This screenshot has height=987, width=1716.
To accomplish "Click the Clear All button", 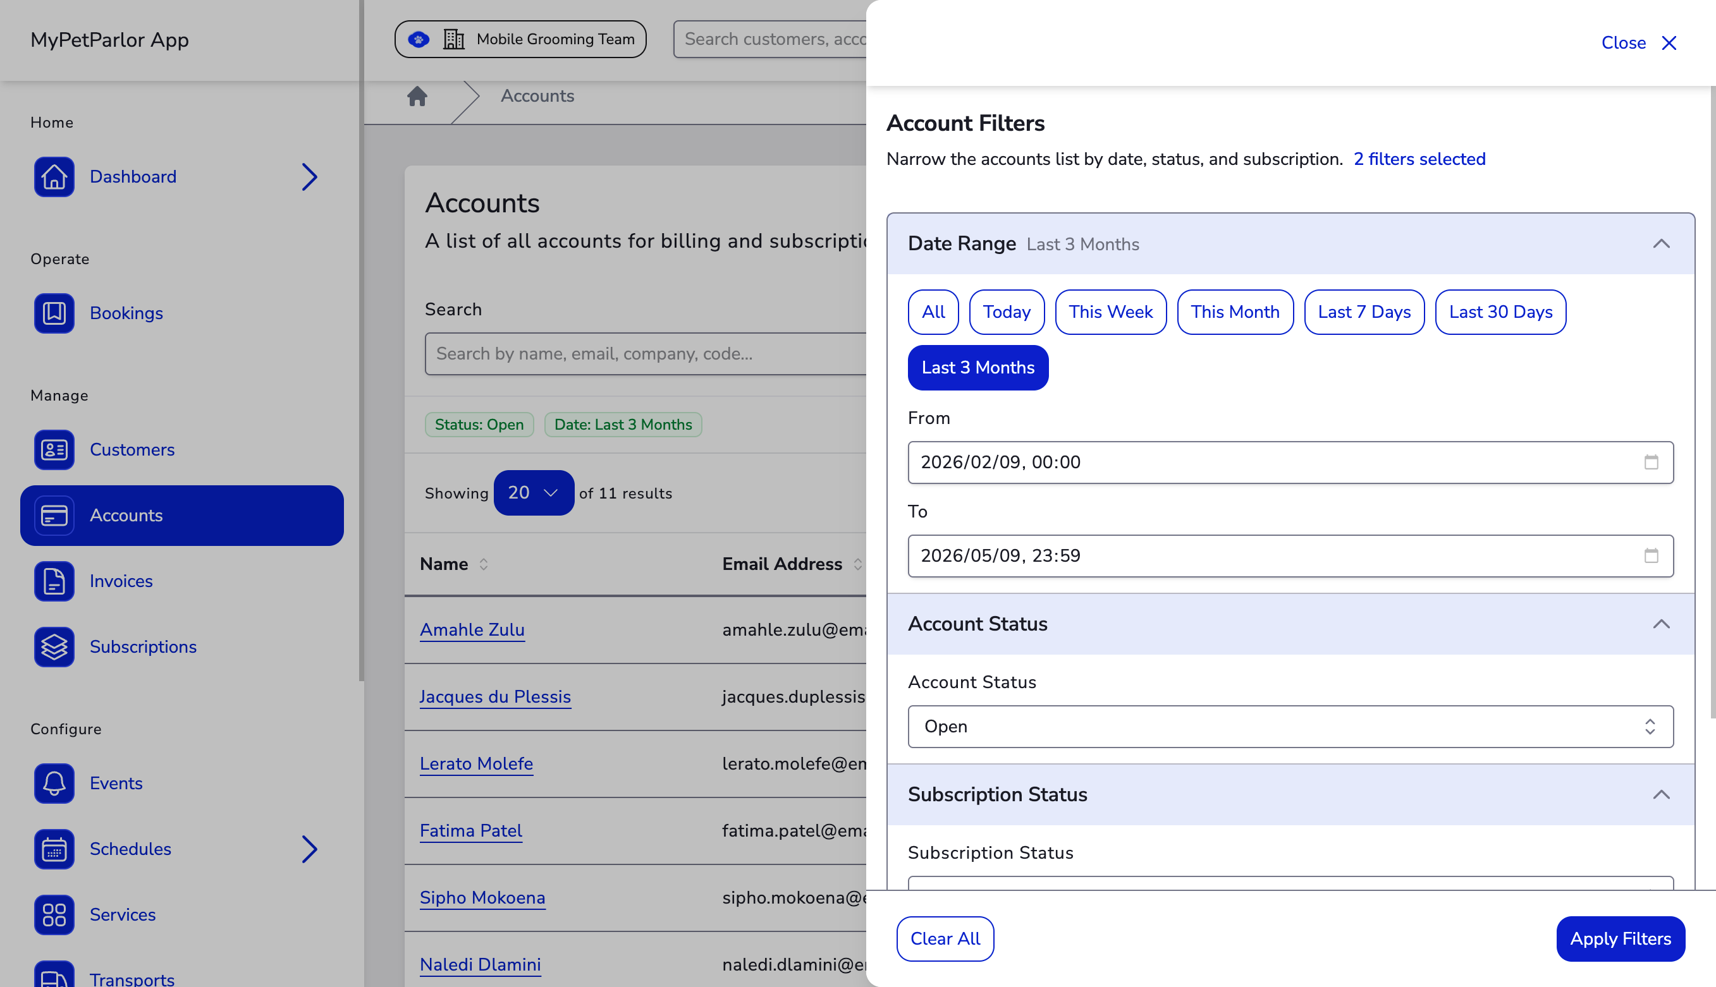I will pyautogui.click(x=945, y=939).
